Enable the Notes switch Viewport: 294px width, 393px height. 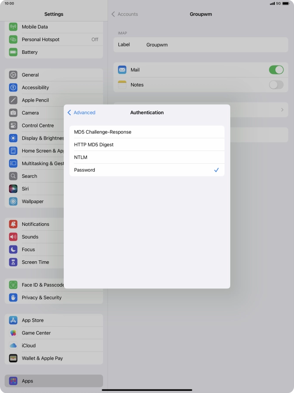pos(276,85)
